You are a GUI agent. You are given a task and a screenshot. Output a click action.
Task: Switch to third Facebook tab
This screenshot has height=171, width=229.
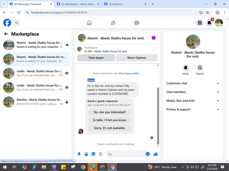(125, 4)
